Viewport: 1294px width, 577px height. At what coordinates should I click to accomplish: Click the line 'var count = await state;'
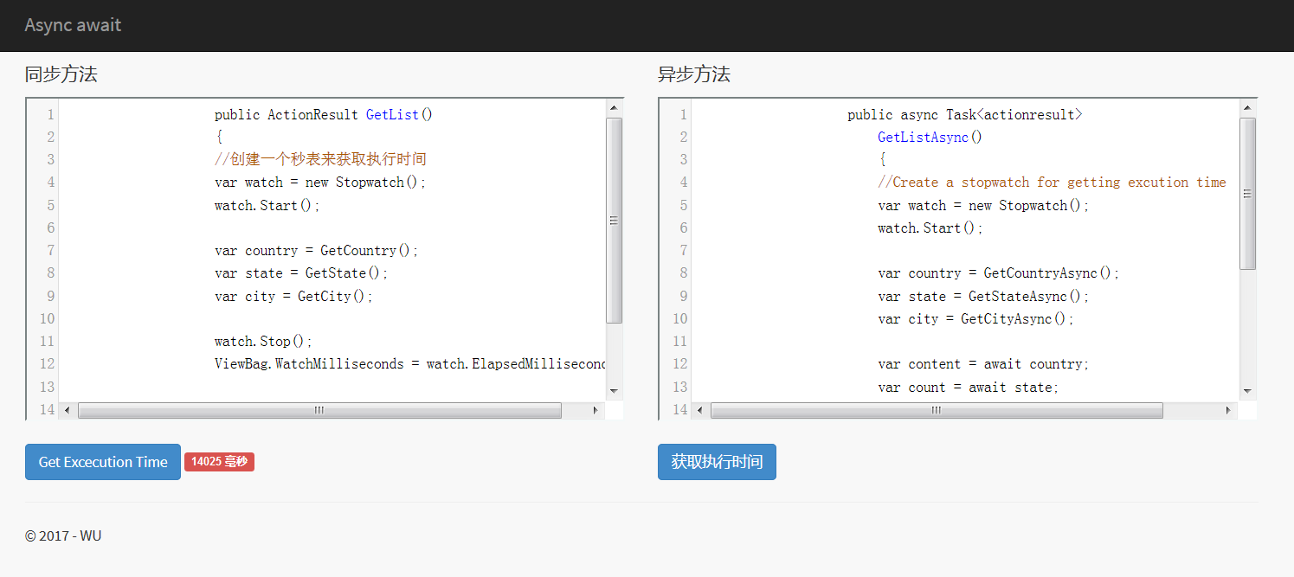(969, 387)
